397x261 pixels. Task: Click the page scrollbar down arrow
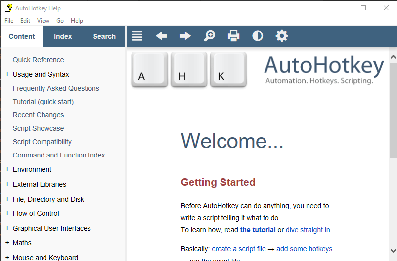click(393, 250)
